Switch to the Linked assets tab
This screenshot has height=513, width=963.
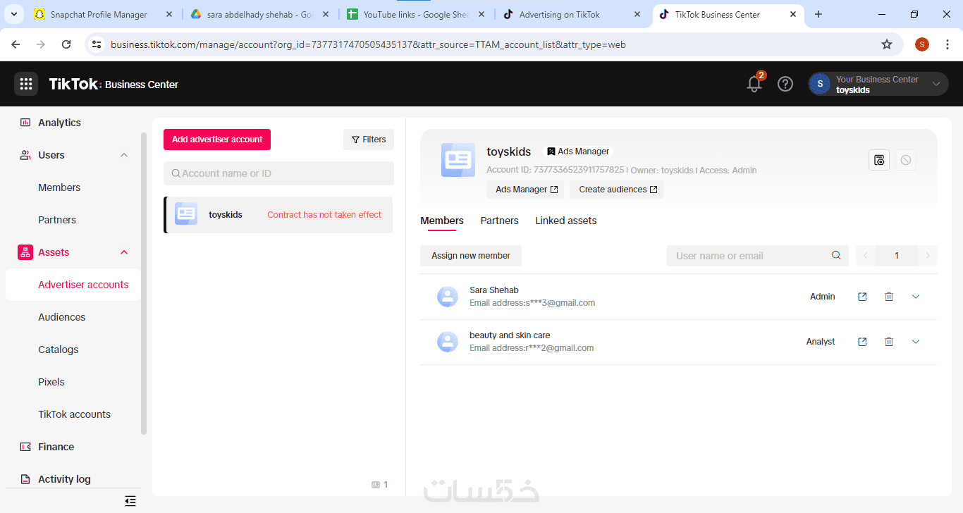[x=566, y=221]
